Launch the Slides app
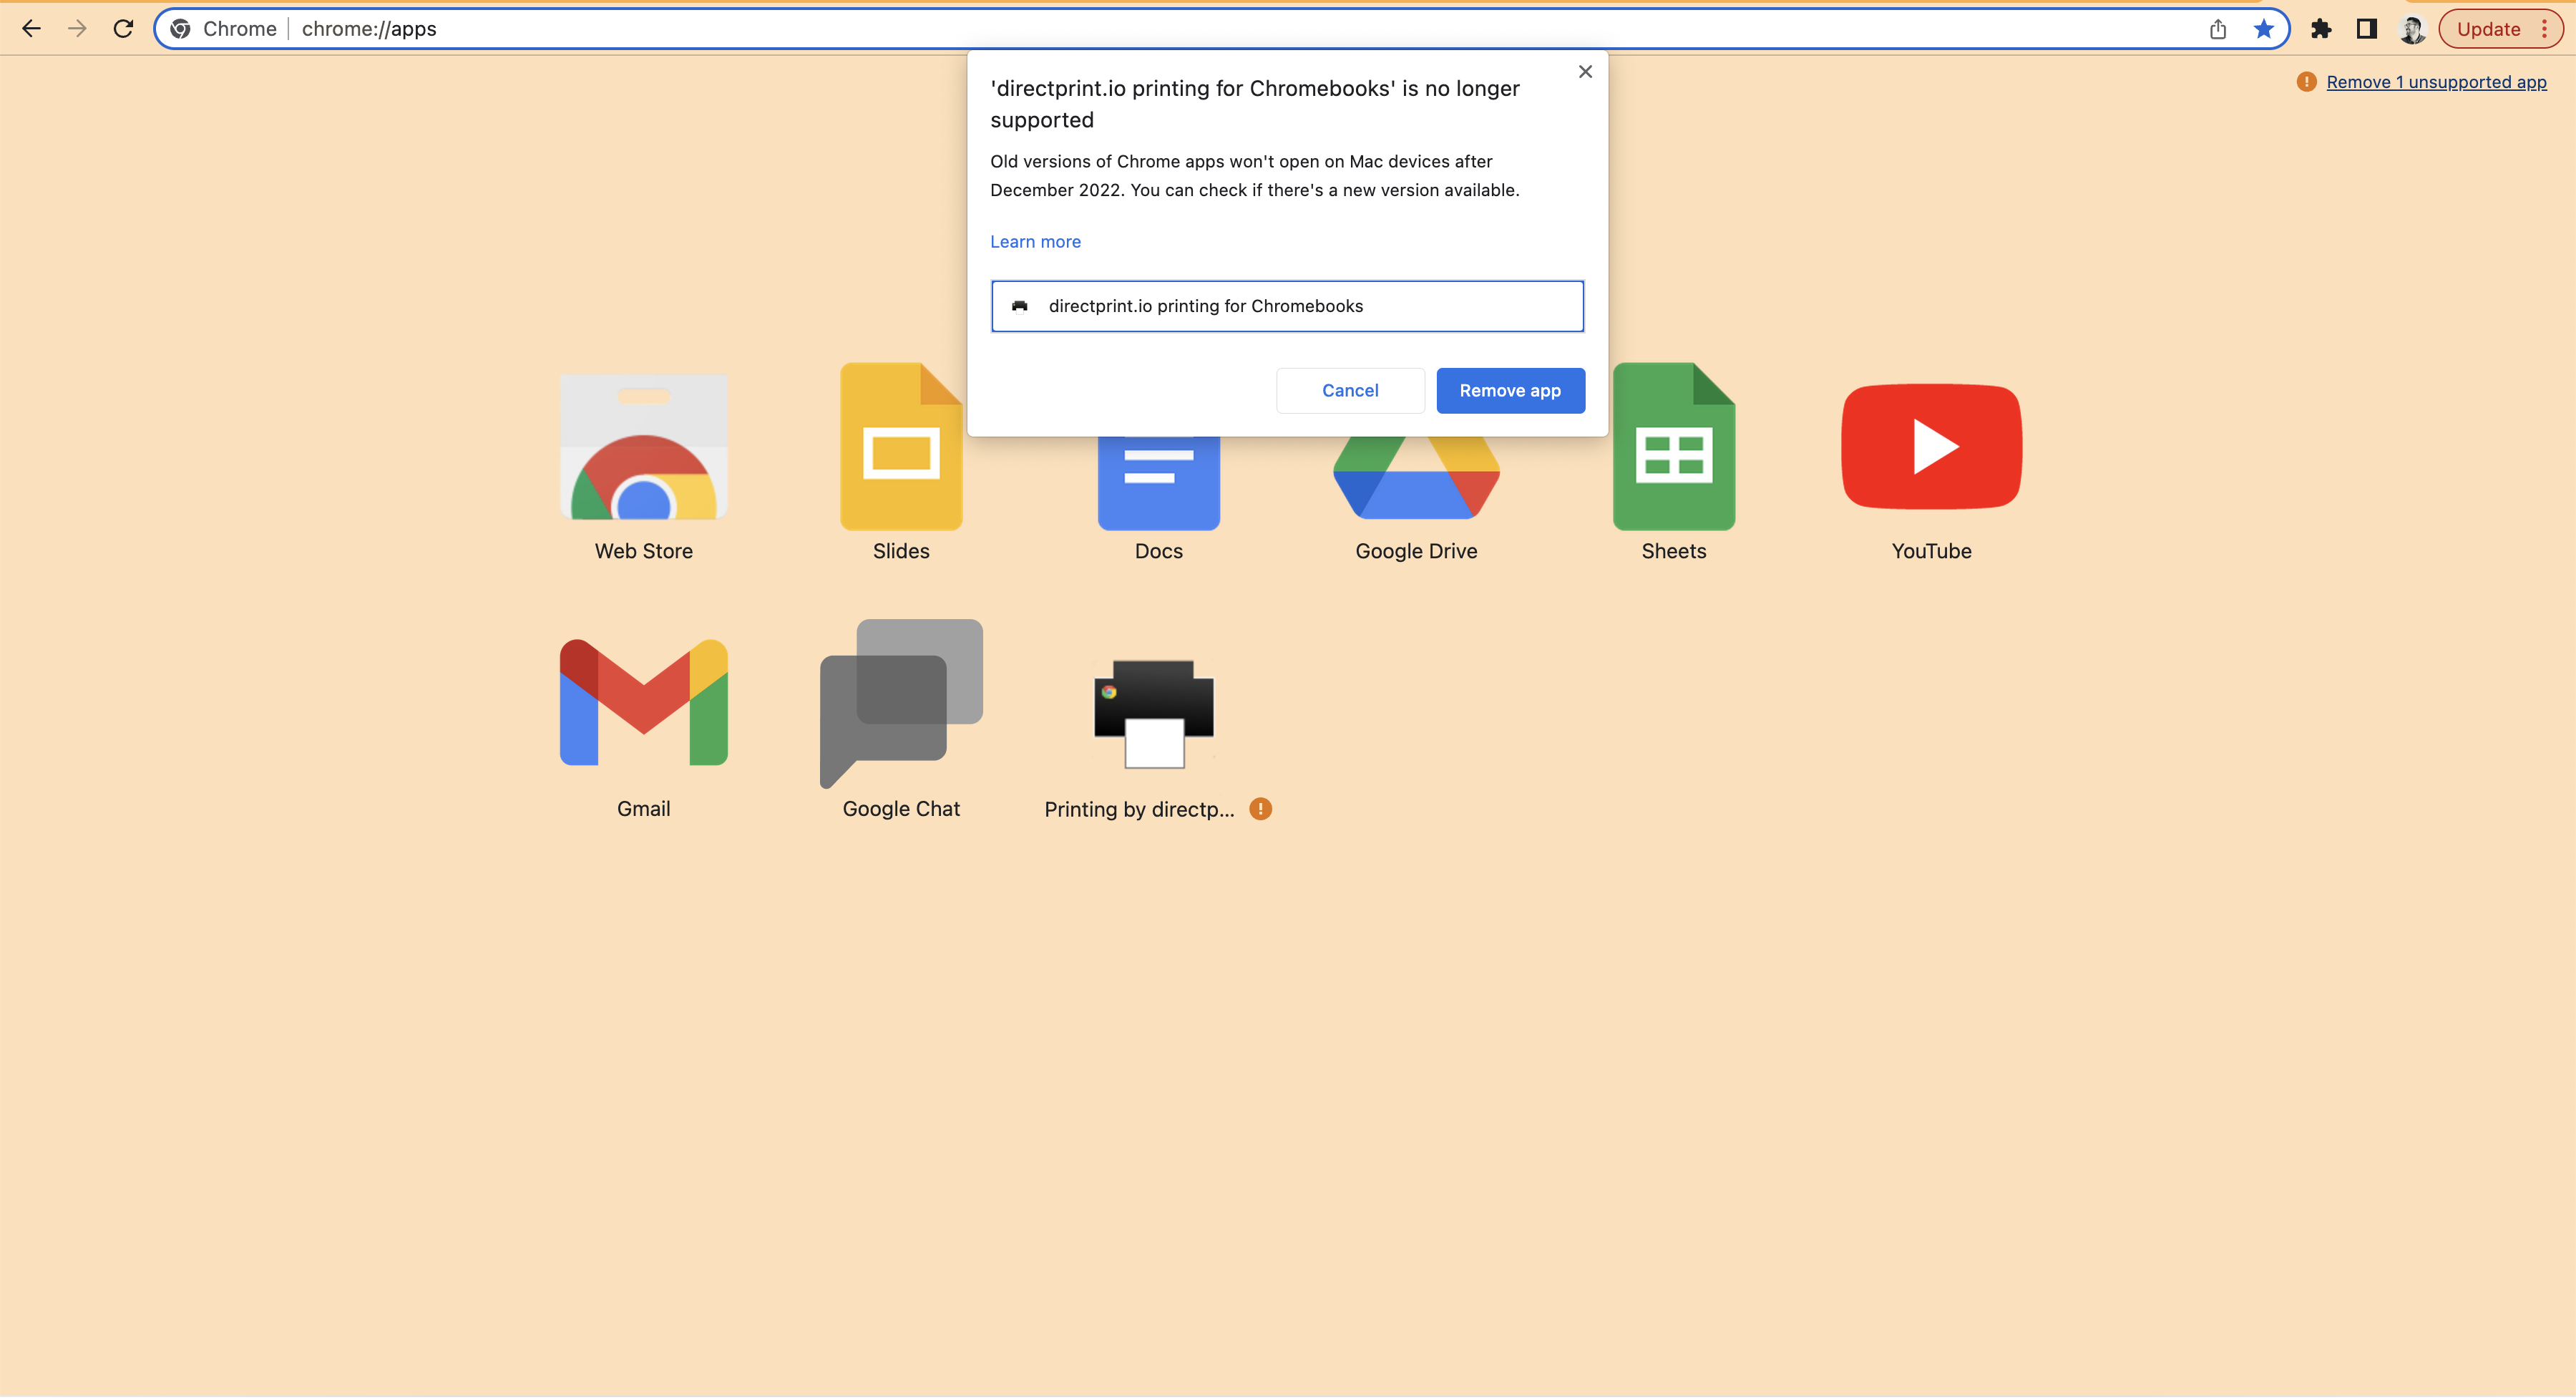The height and width of the screenshot is (1400, 2576). tap(900, 447)
